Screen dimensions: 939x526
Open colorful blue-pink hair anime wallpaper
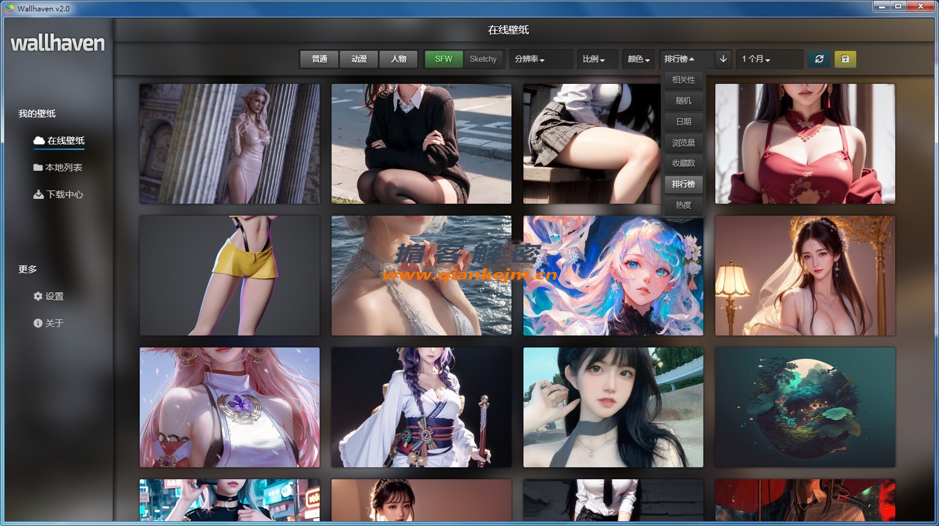(x=613, y=276)
